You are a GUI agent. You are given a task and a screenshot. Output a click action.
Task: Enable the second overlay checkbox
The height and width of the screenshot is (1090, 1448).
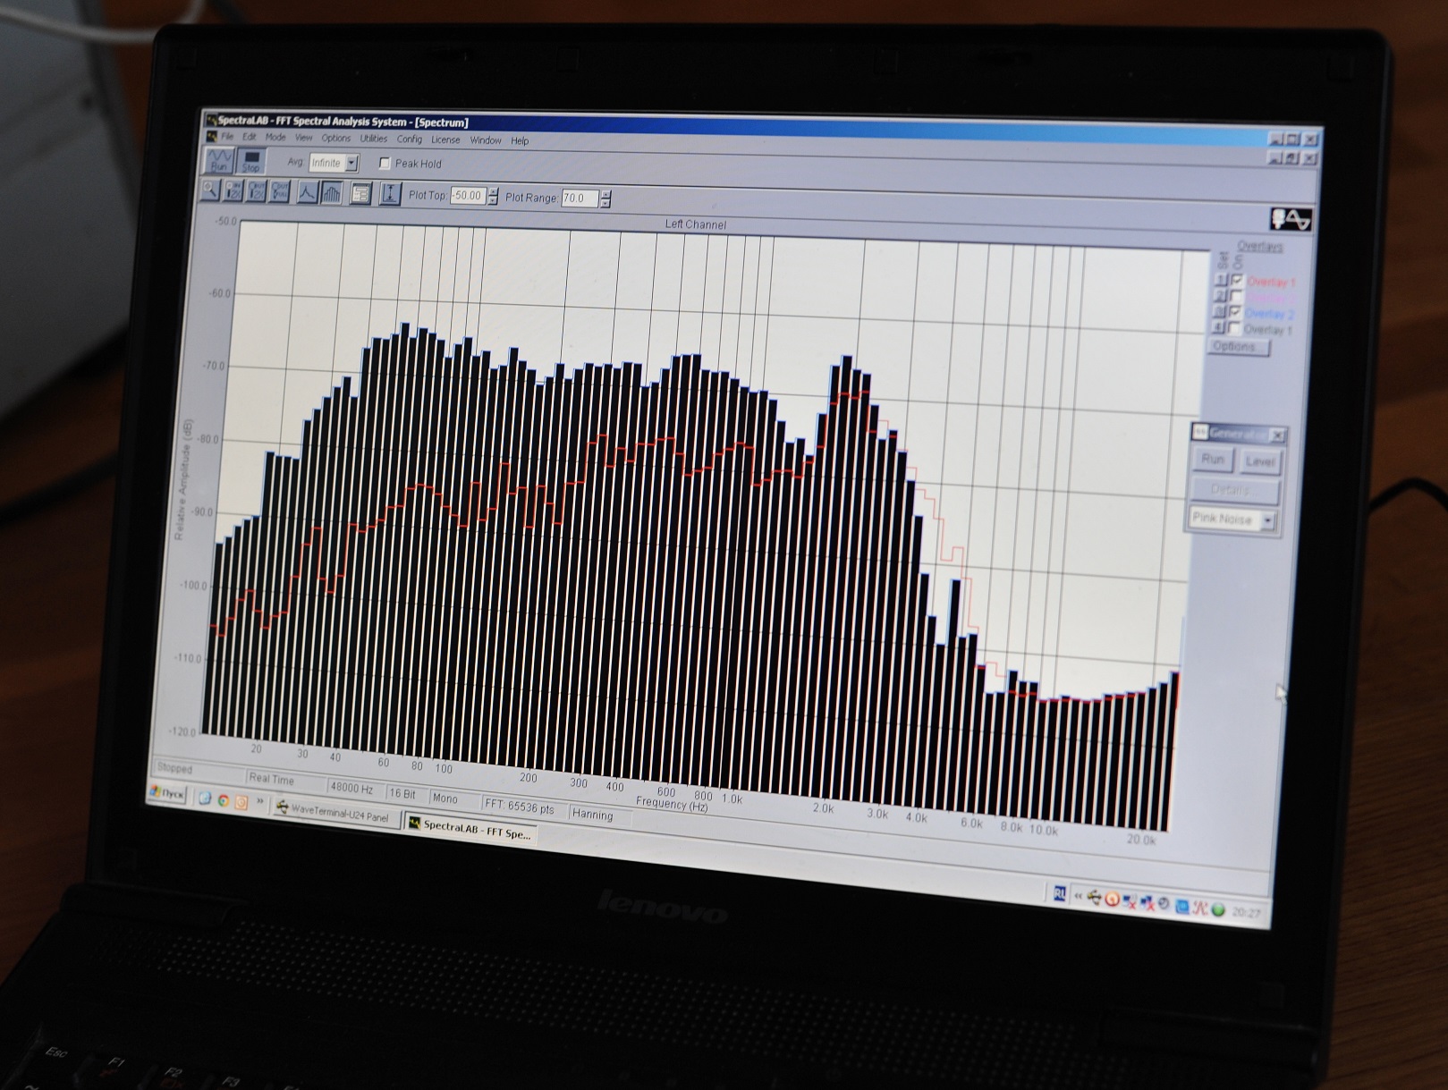coord(1237,297)
